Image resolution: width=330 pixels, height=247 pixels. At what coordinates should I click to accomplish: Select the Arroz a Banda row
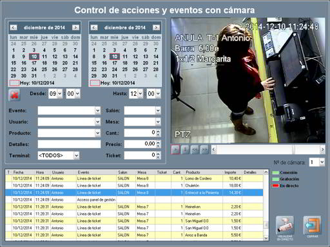point(134,235)
